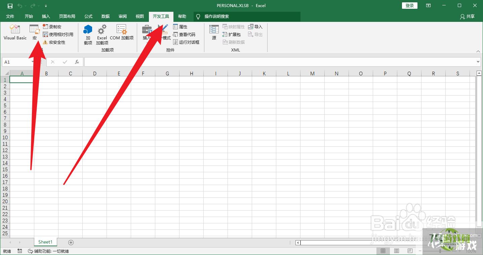Click the previous sheet navigation arrow

10,242
